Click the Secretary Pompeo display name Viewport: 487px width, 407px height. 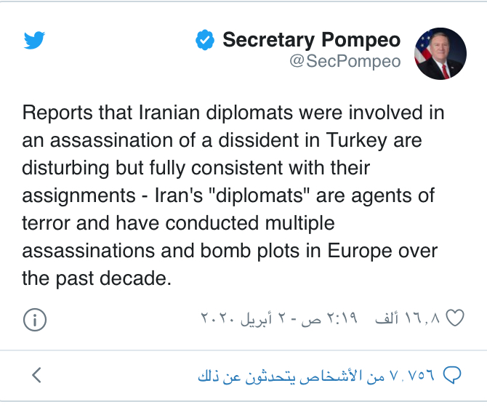[x=311, y=39]
